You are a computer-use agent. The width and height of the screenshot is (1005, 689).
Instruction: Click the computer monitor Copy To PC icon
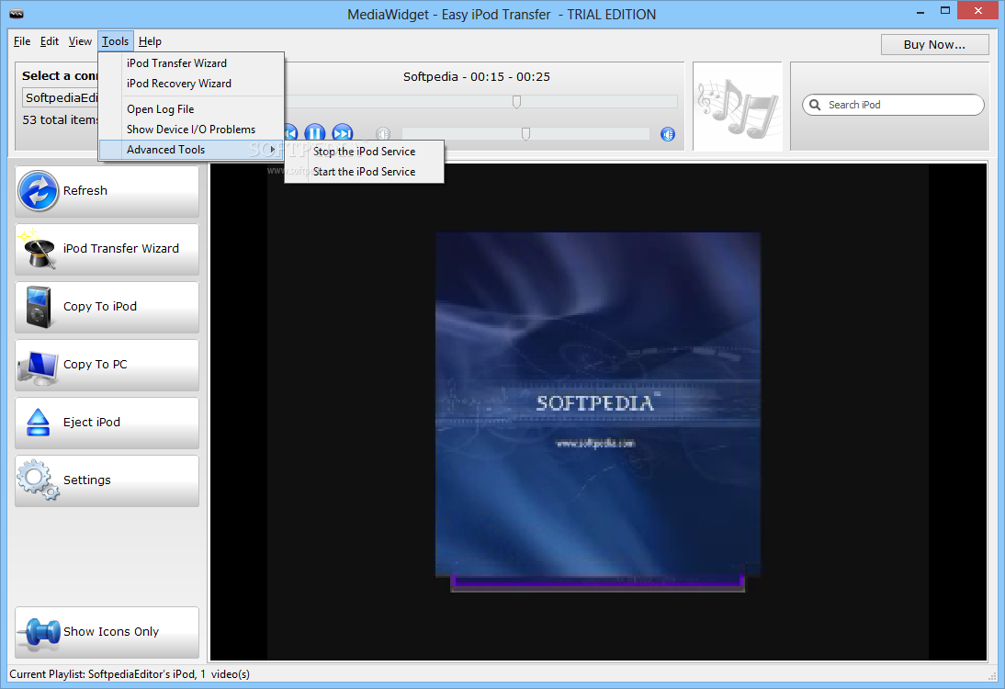click(x=39, y=367)
